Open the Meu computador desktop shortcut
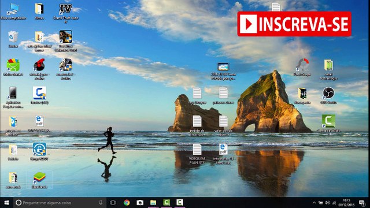Screen dimensions: 370x208 tap(13, 12)
